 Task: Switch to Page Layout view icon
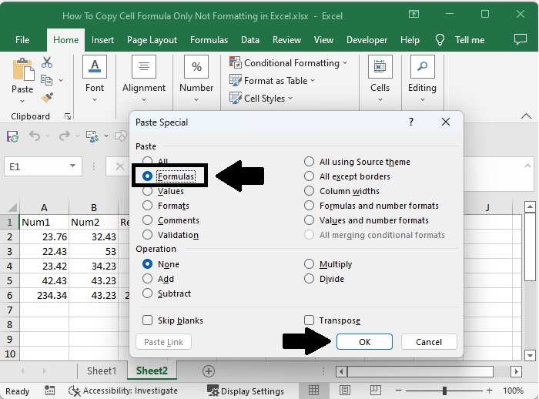345,391
